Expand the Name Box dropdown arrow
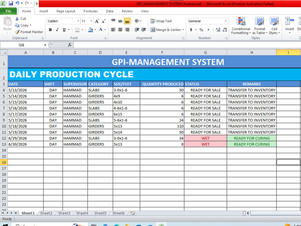Screen dimensions: 301x226 pos(45,45)
